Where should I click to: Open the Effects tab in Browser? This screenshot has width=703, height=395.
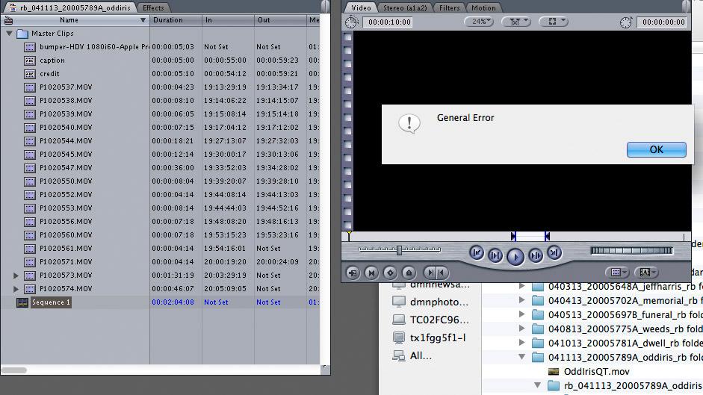[x=153, y=7]
